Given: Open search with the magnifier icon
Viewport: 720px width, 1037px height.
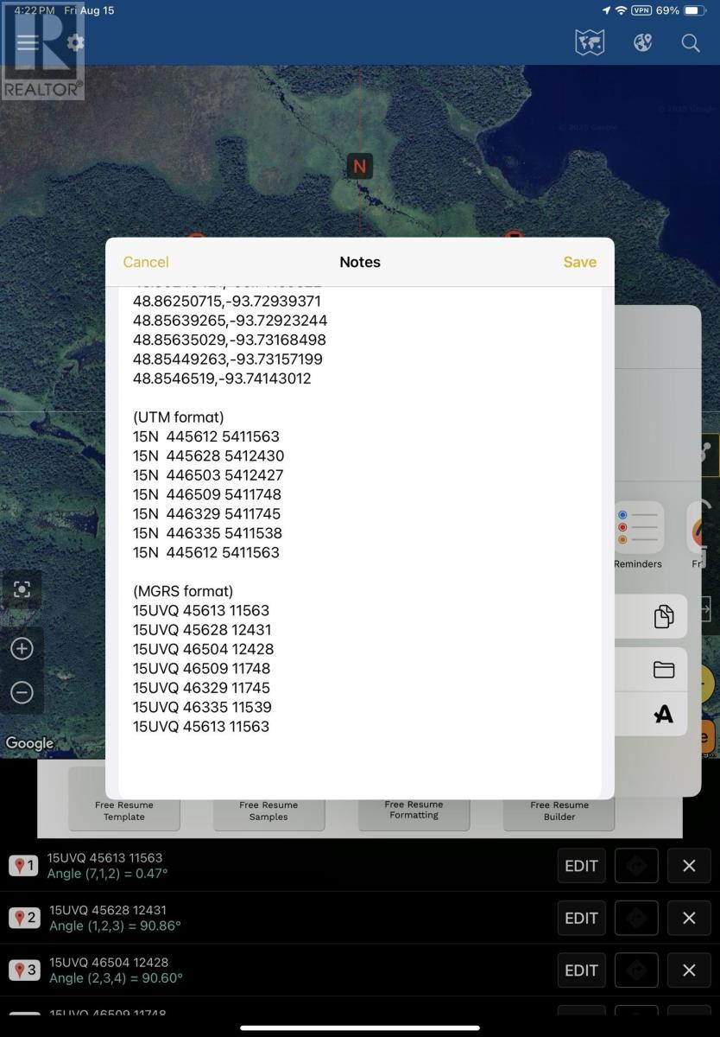Looking at the screenshot, I should coord(691,43).
